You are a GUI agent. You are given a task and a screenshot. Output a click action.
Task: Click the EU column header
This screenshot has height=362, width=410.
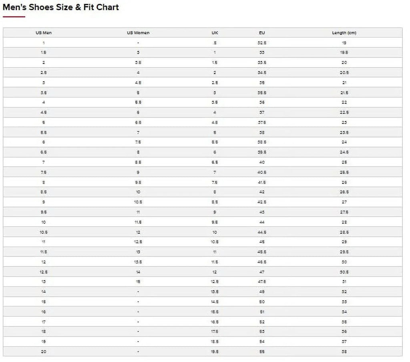262,33
